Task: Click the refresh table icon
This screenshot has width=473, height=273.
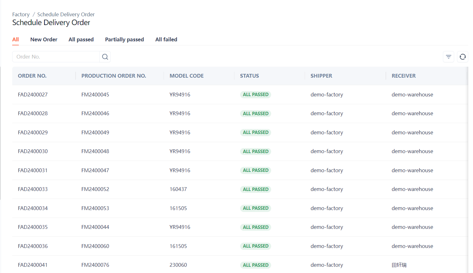Action: pyautogui.click(x=462, y=57)
